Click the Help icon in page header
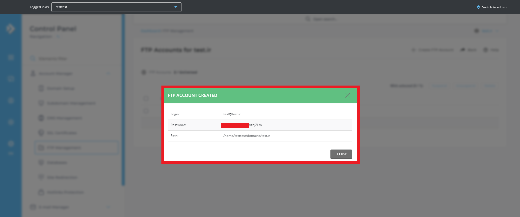Screen dimensions: 520x217 pyautogui.click(x=486, y=50)
